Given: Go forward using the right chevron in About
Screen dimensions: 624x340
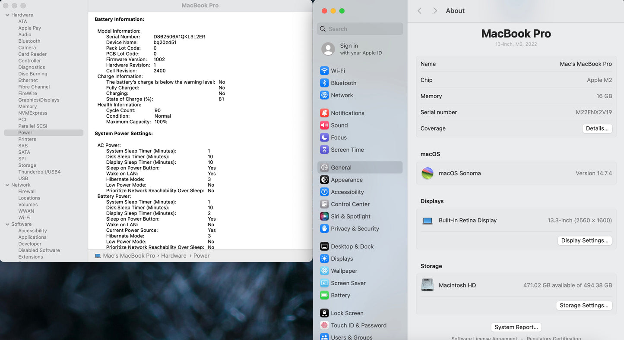Looking at the screenshot, I should [x=435, y=11].
